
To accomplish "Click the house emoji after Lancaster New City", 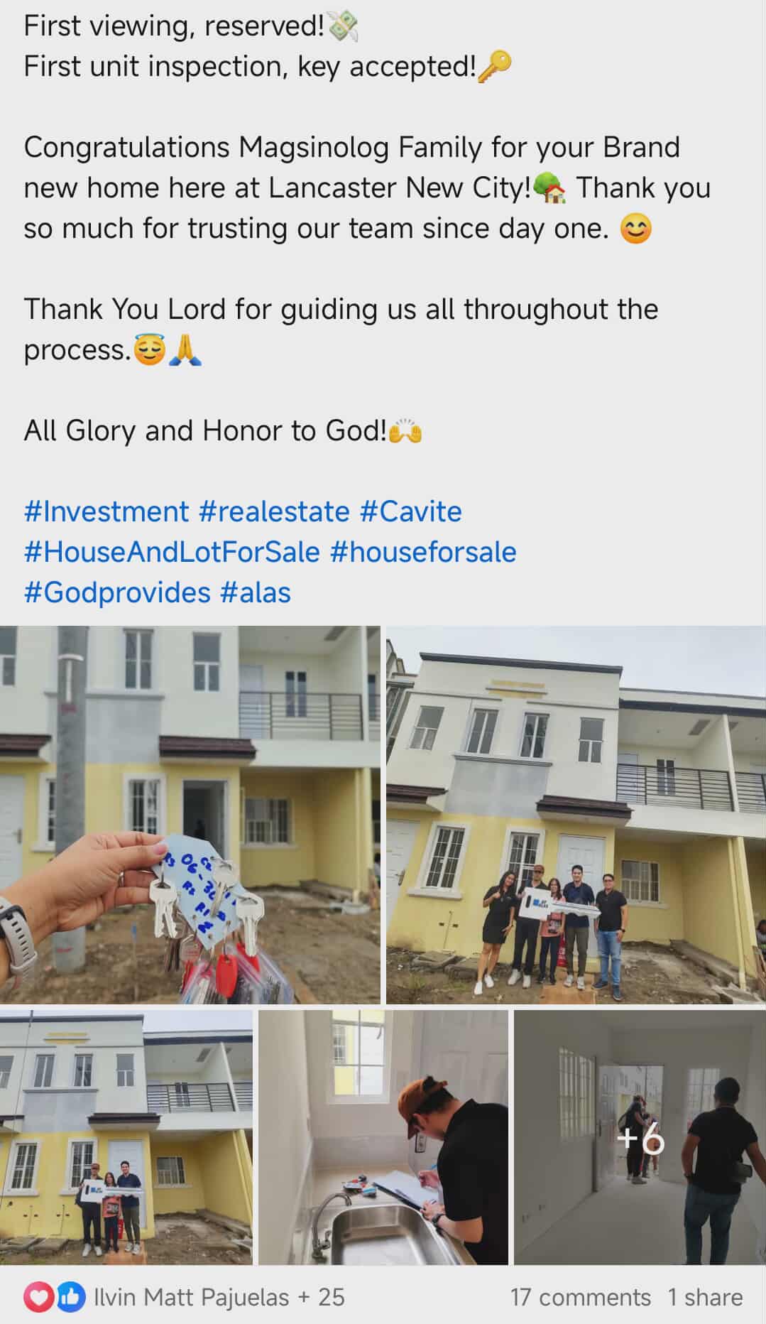I will pos(549,188).
